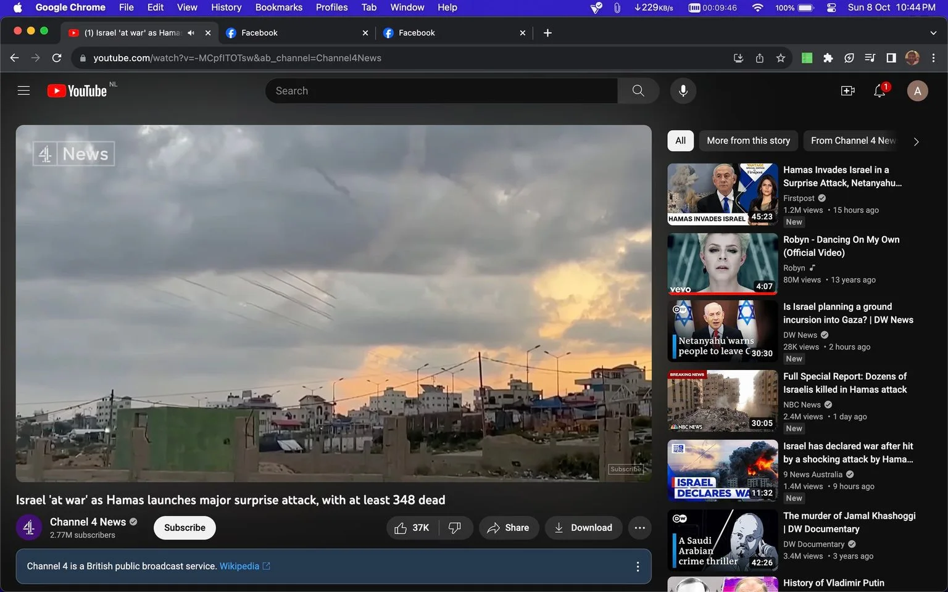
Task: Close the second Facebook tab
Action: (523, 33)
